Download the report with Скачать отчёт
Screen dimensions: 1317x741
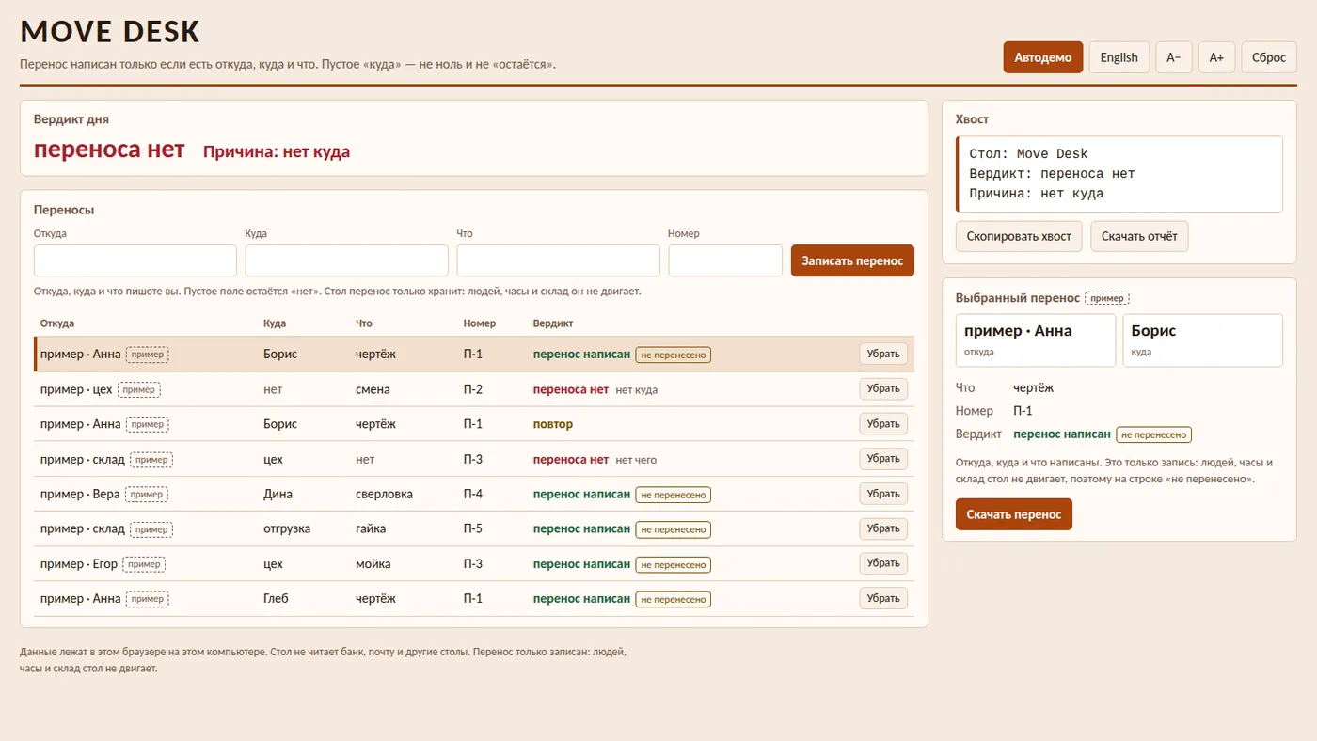tap(1139, 236)
